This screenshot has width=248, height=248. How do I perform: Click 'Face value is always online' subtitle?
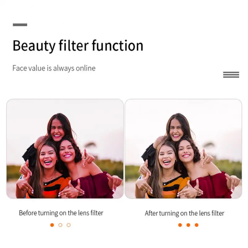54,68
